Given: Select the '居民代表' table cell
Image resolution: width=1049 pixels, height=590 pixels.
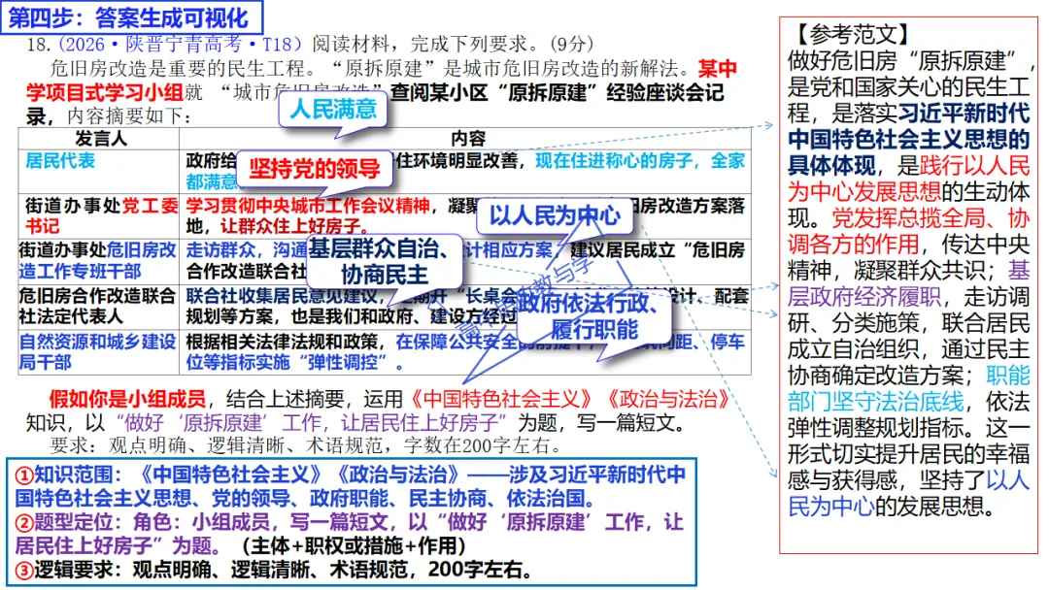Looking at the screenshot, I should (x=99, y=171).
